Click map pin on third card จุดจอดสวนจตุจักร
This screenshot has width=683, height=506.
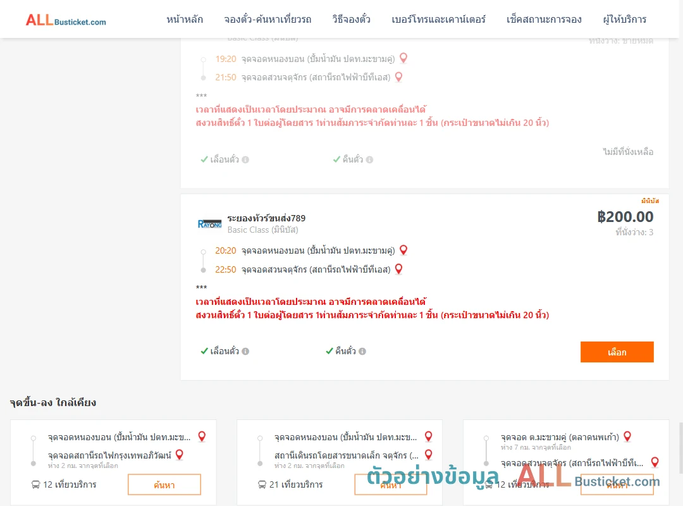[655, 462]
